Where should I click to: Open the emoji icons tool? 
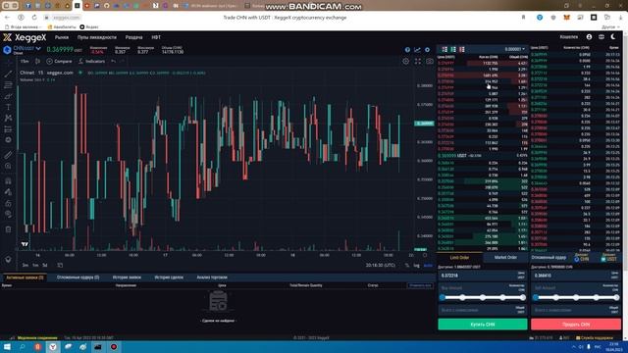point(8,140)
